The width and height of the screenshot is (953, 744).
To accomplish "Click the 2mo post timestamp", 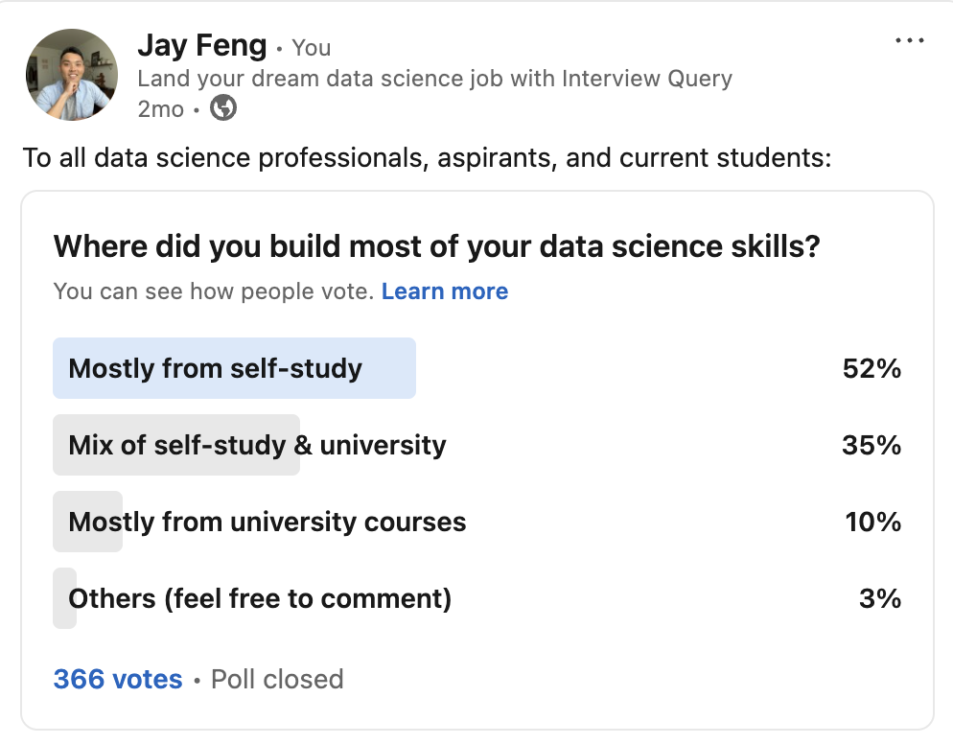I will [x=160, y=109].
